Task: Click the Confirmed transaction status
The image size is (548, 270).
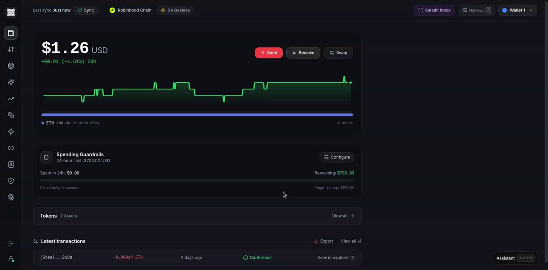Action: [x=257, y=258]
